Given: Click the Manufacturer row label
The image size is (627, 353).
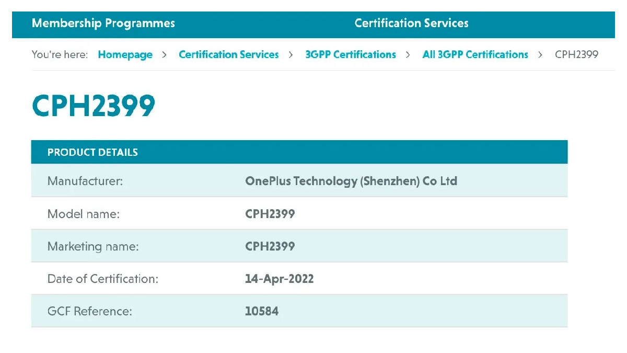Looking at the screenshot, I should [85, 181].
